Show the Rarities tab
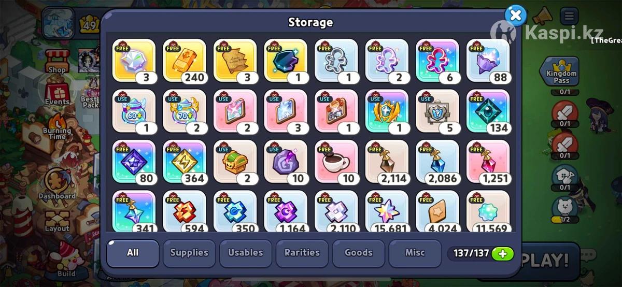This screenshot has width=622, height=287. click(302, 253)
